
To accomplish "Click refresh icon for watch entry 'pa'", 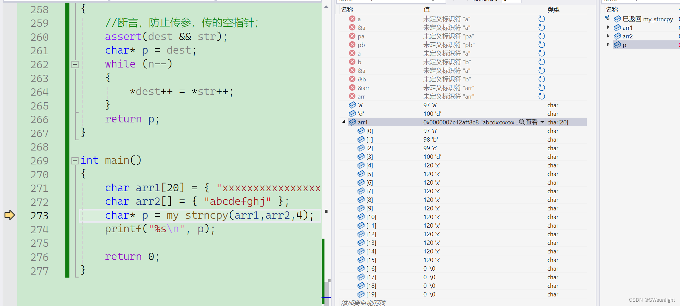I will (x=541, y=36).
